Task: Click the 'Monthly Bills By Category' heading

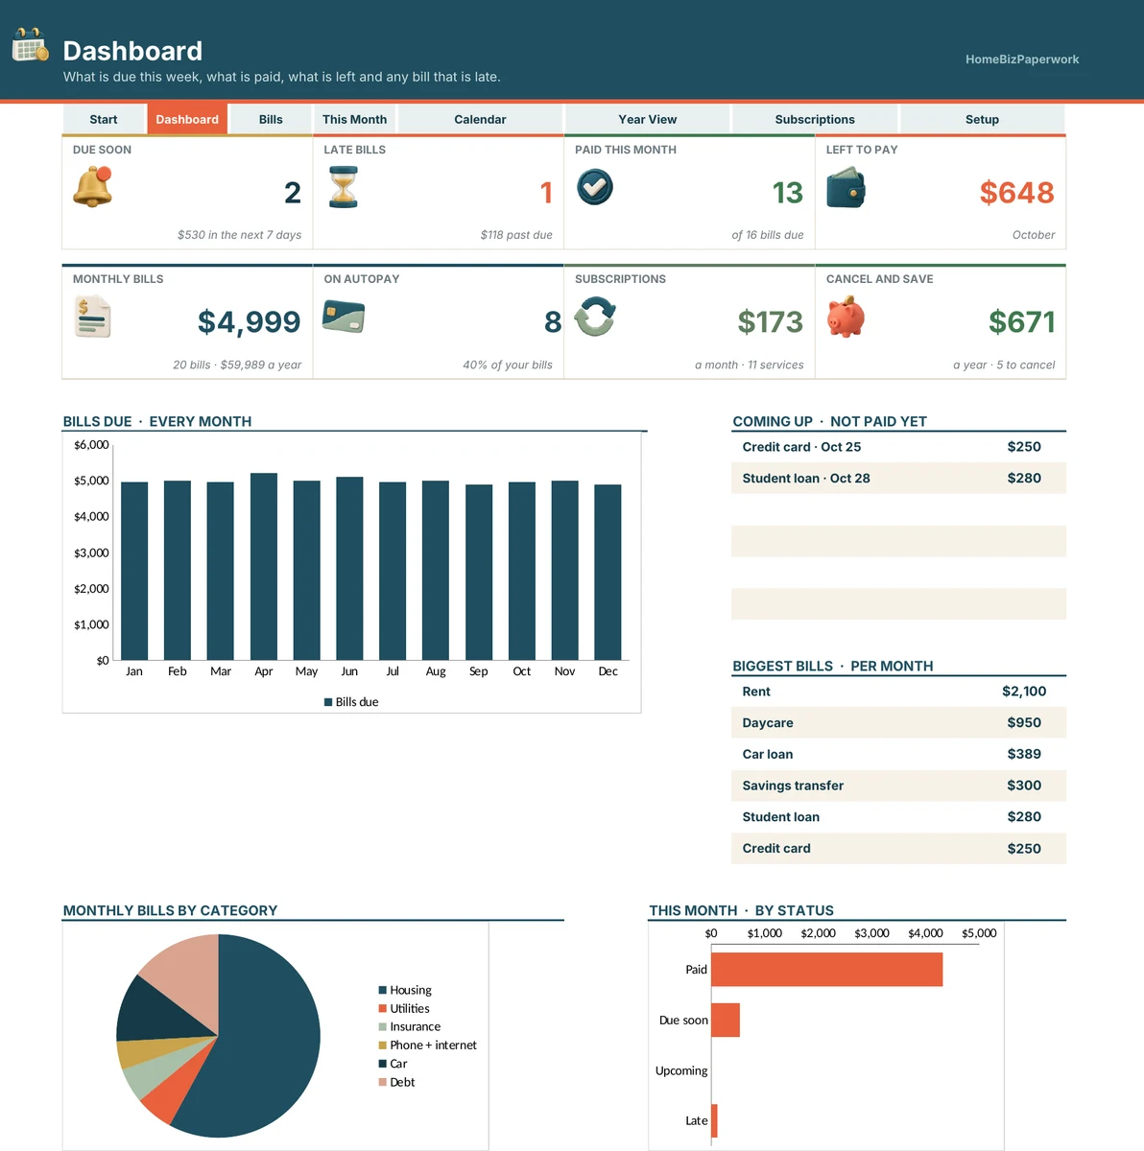Action: 170,911
